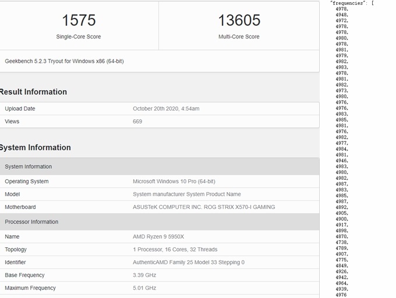This screenshot has height=298, width=396.
Task: Click the "frequencies" key in JSON list
Action: [348, 3]
